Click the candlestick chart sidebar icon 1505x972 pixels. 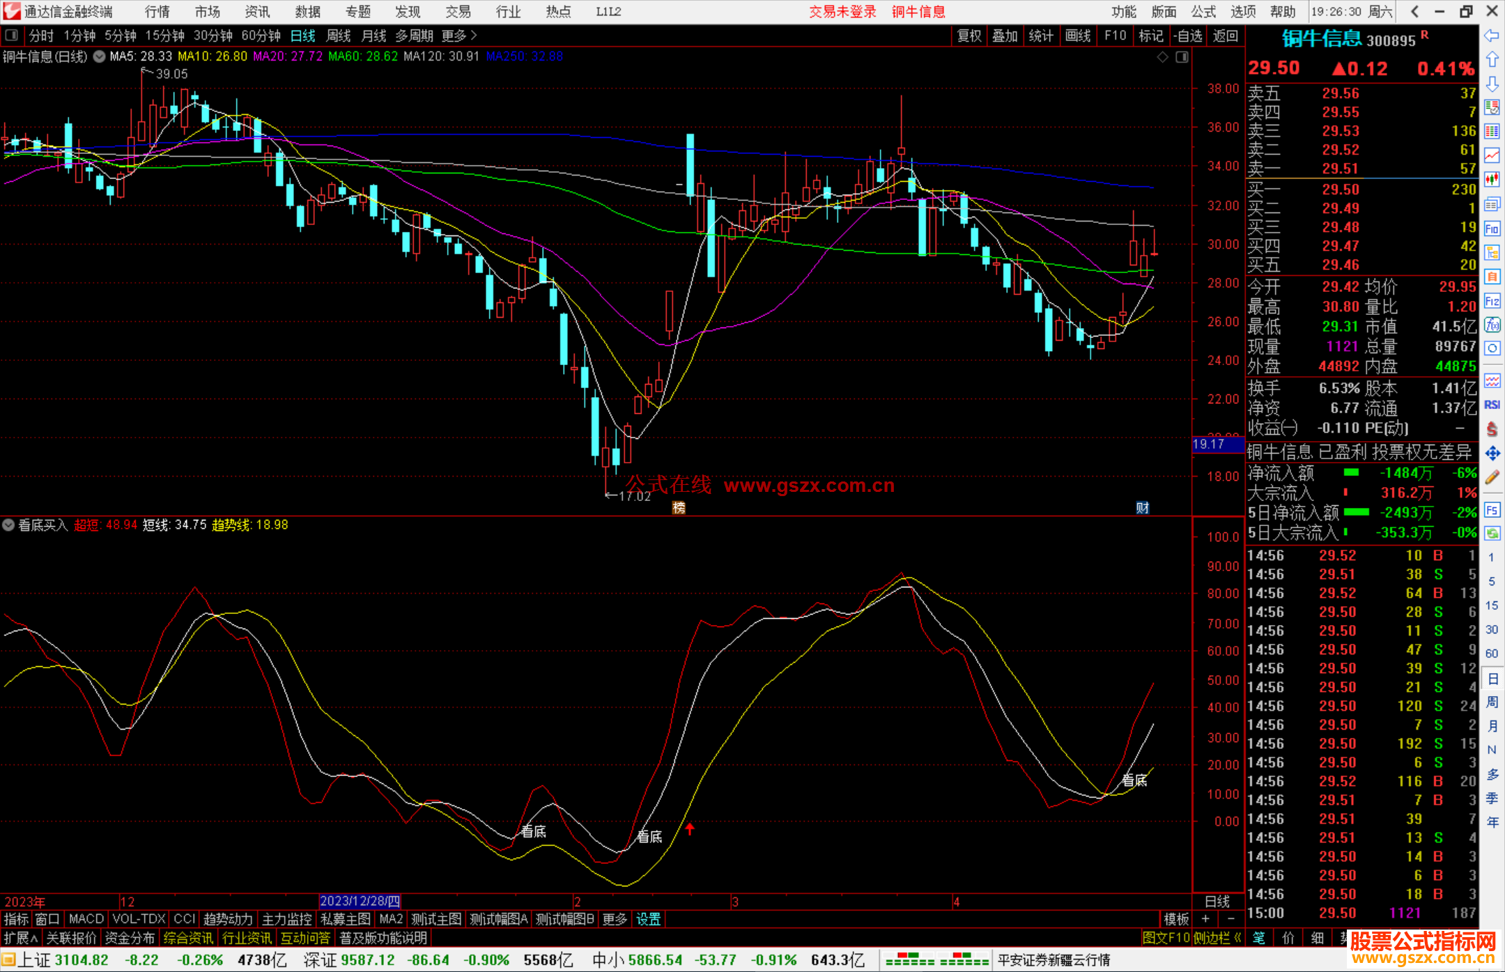1492,179
